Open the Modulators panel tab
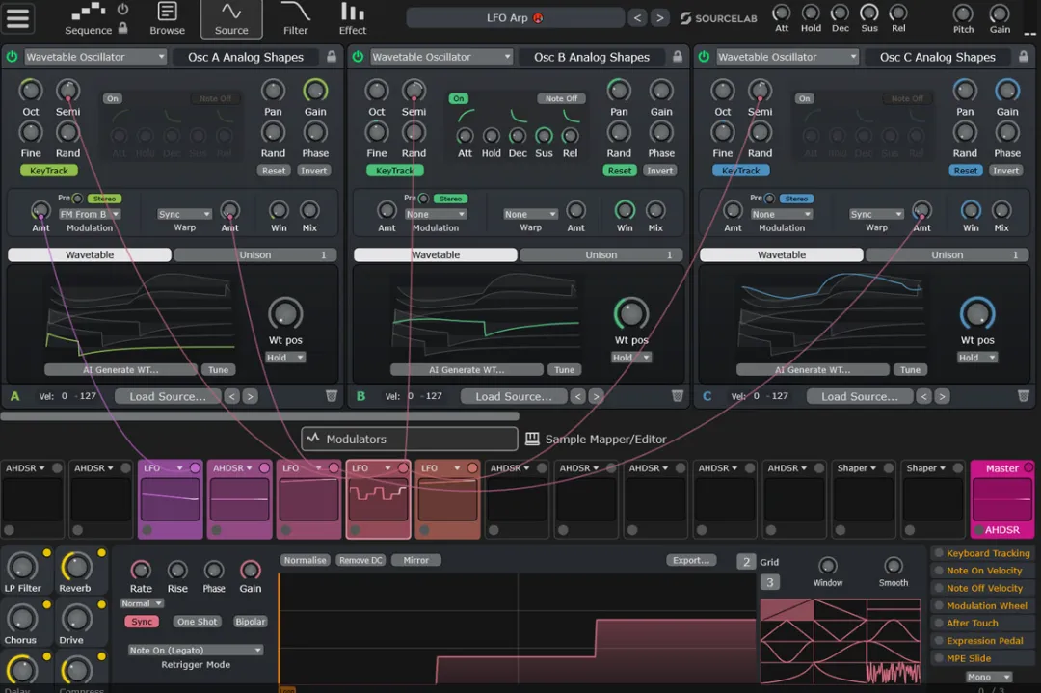The width and height of the screenshot is (1041, 693). pyautogui.click(x=410, y=439)
